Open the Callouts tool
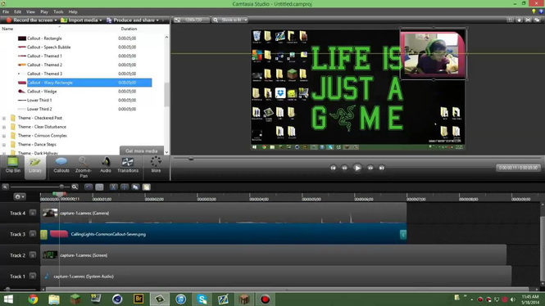Viewport: 545px width, 306px height. pyautogui.click(x=61, y=165)
